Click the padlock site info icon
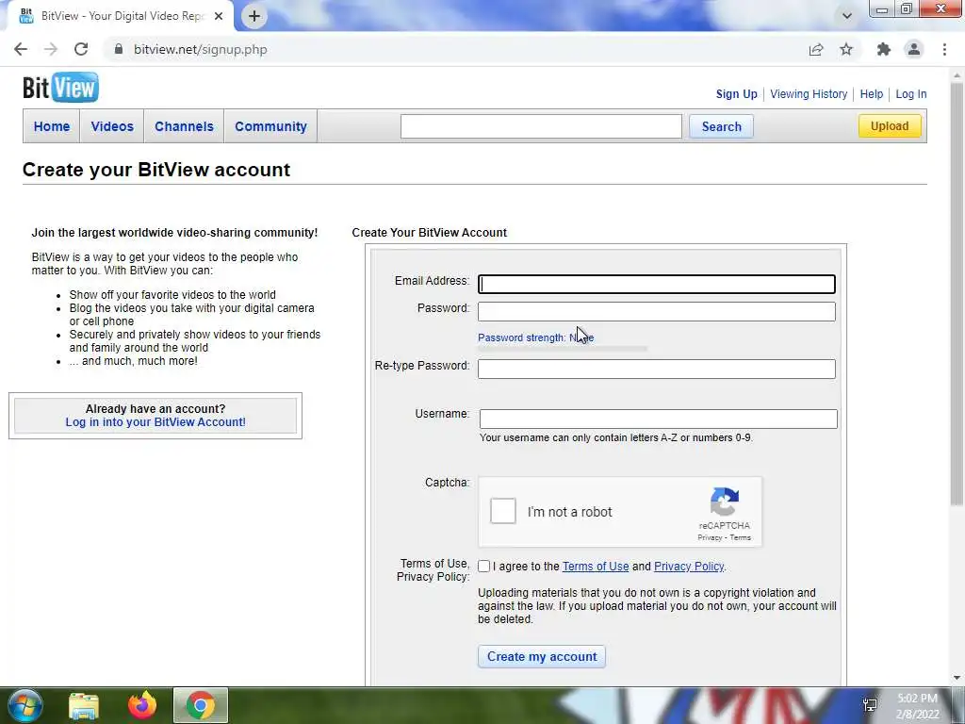 pyautogui.click(x=119, y=49)
